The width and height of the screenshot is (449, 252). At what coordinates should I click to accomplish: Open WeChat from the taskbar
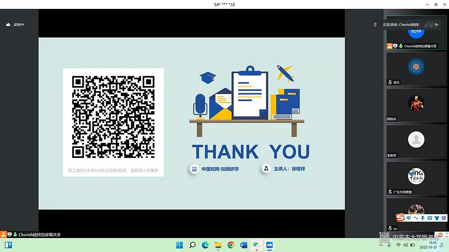click(256, 245)
